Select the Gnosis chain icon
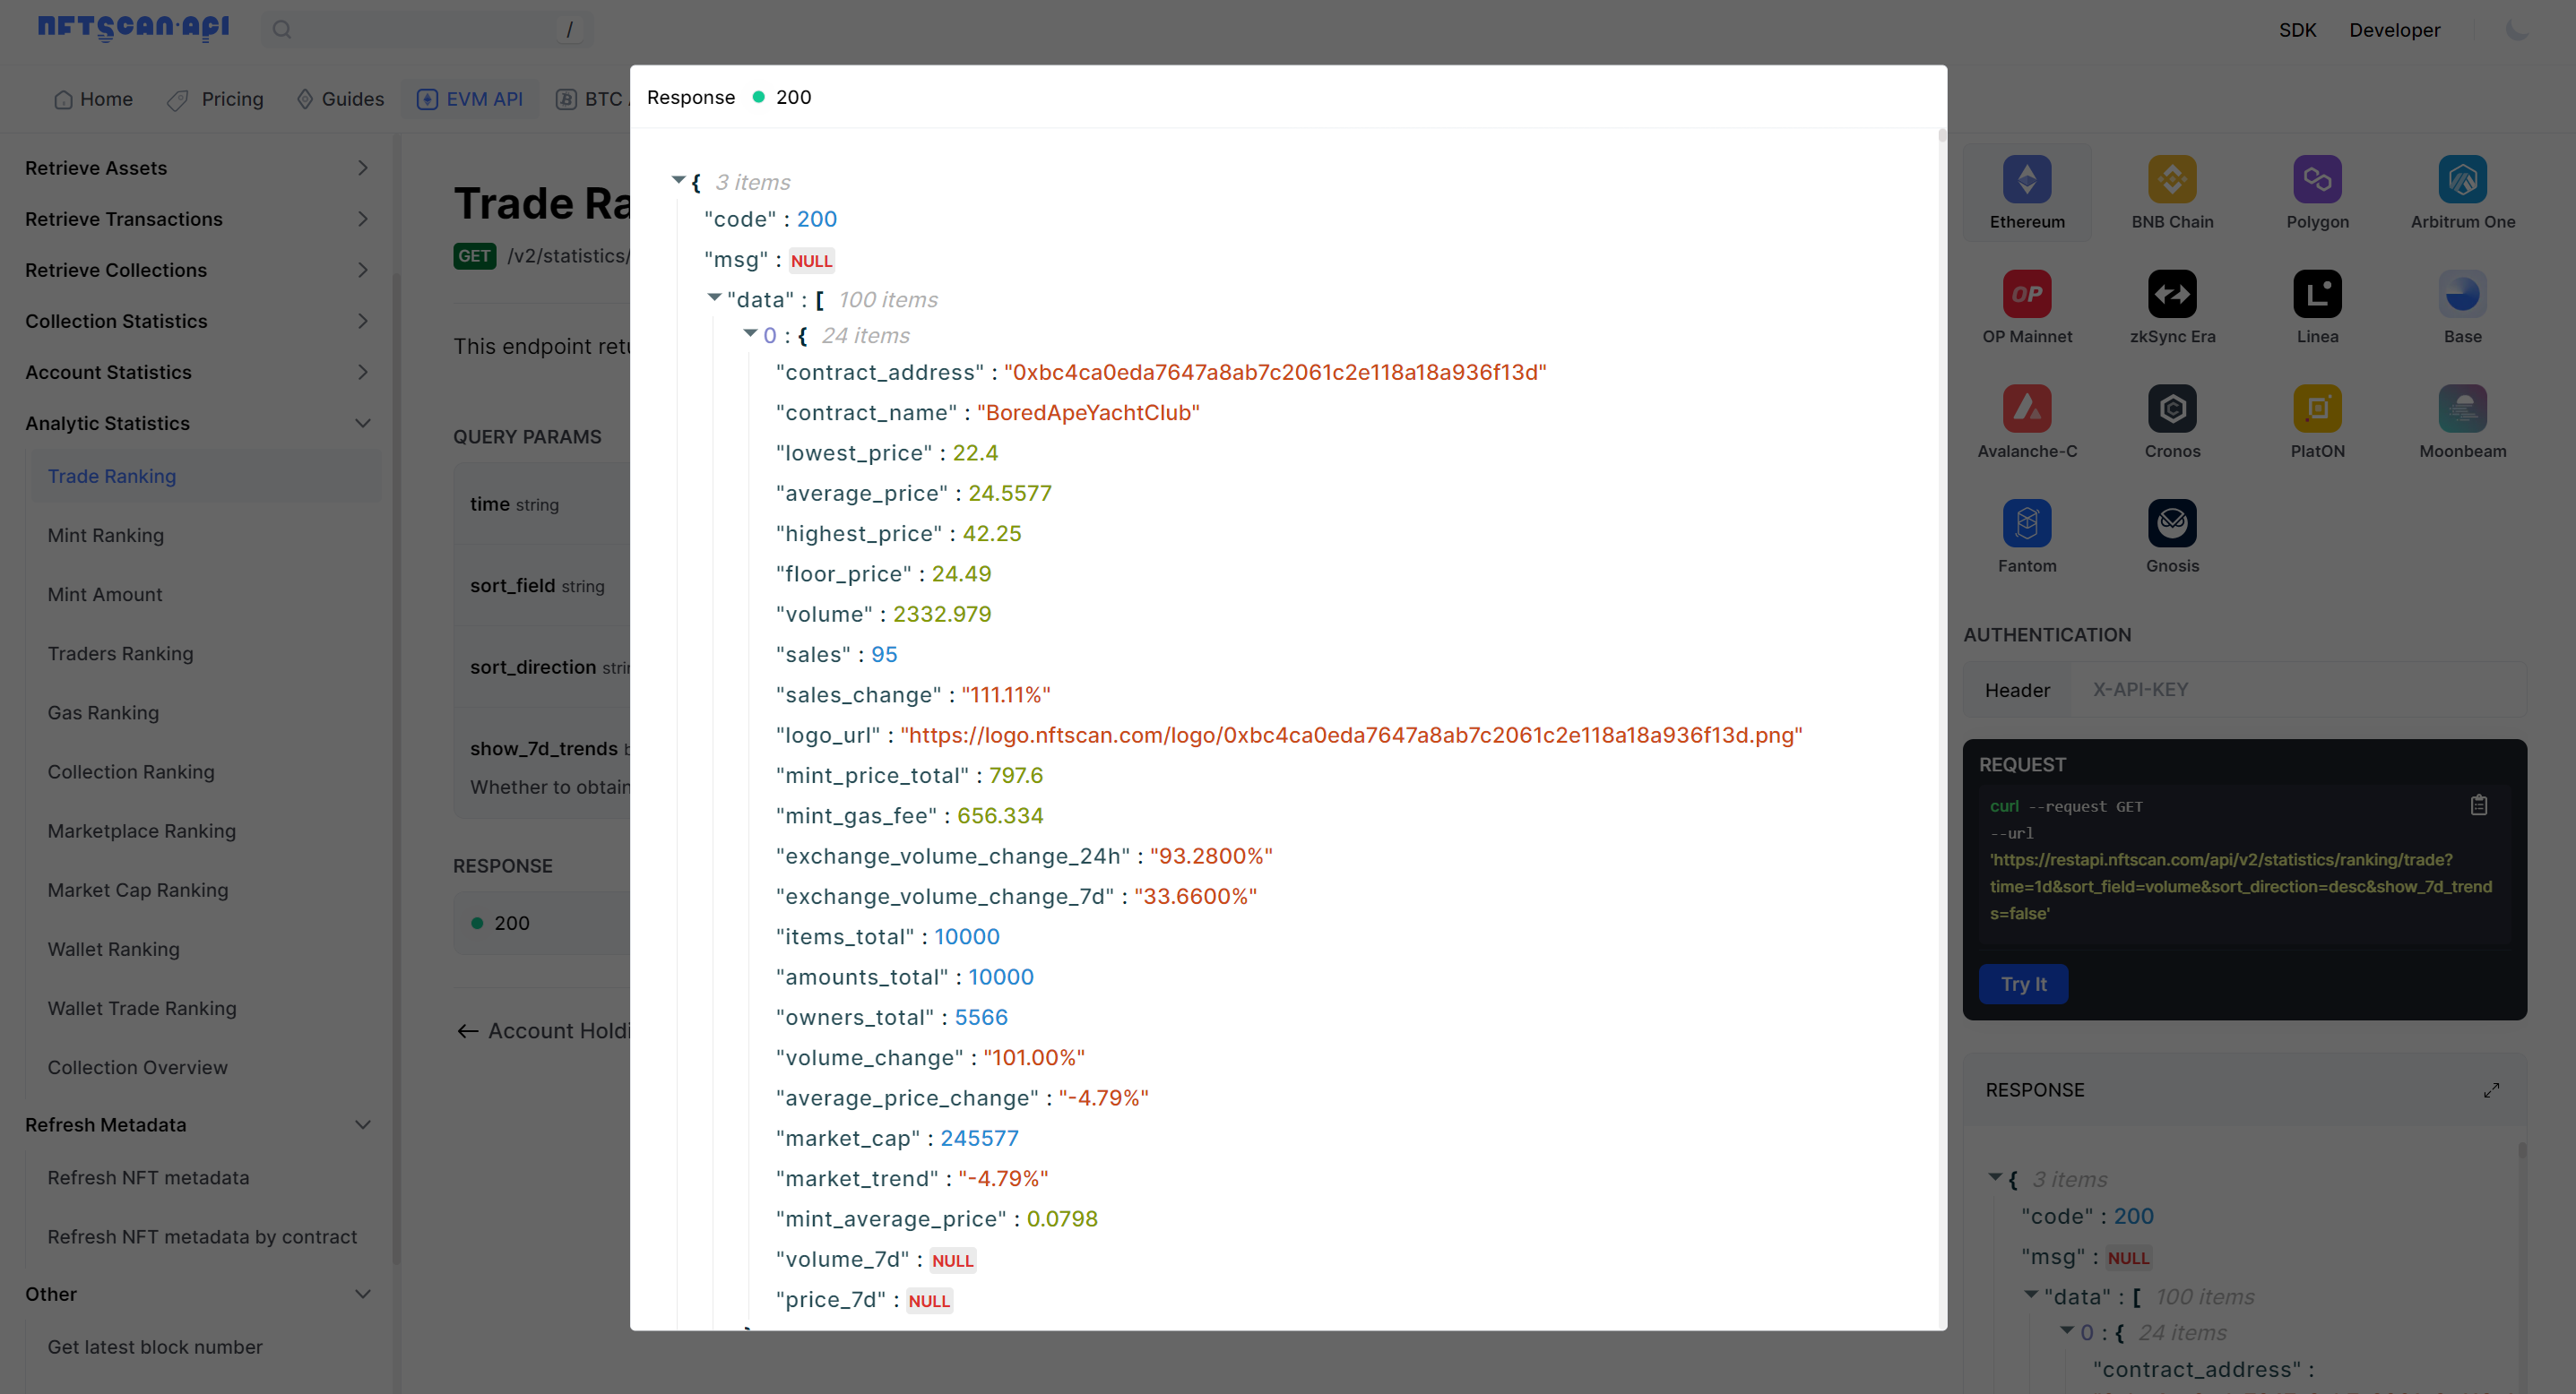Image resolution: width=2576 pixels, height=1394 pixels. (x=2171, y=523)
